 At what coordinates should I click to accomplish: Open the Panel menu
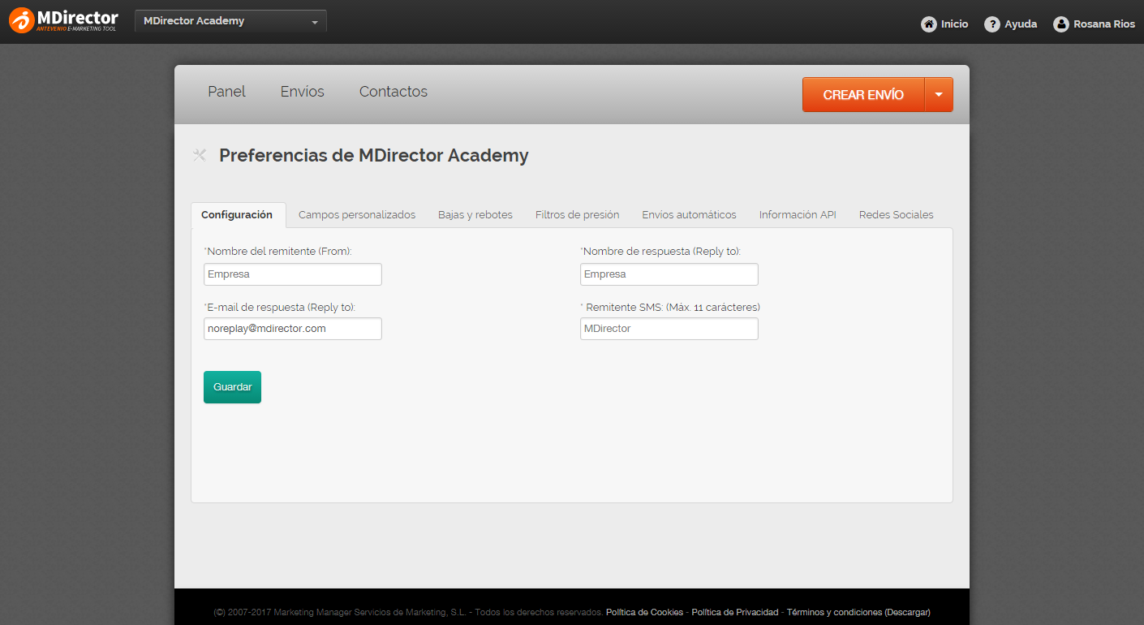pos(226,92)
